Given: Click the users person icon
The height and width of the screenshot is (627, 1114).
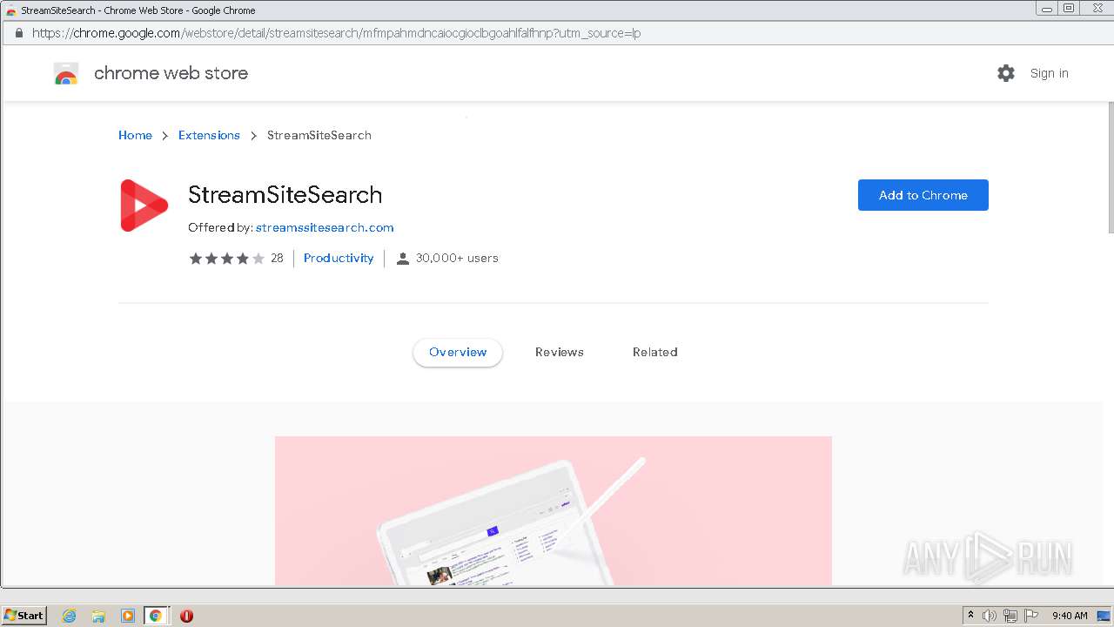Looking at the screenshot, I should click(403, 259).
